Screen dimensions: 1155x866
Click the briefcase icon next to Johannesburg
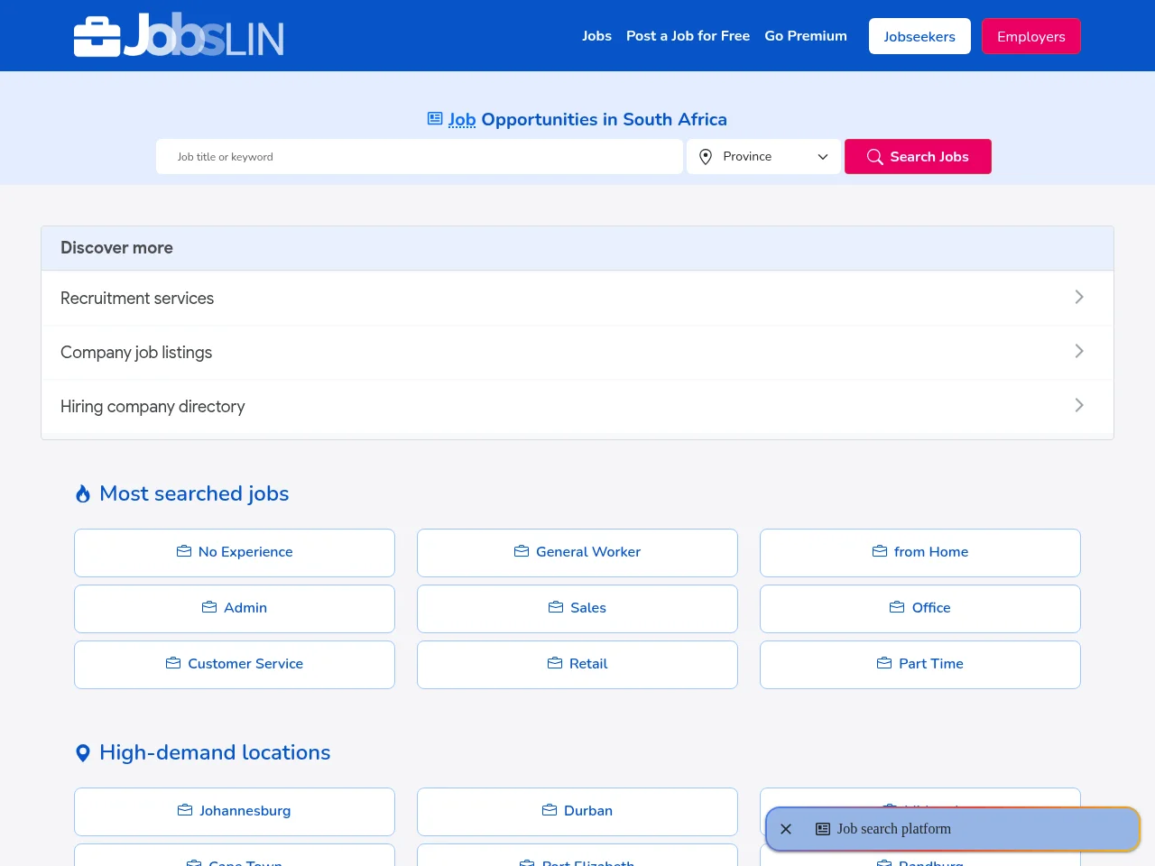point(185,810)
